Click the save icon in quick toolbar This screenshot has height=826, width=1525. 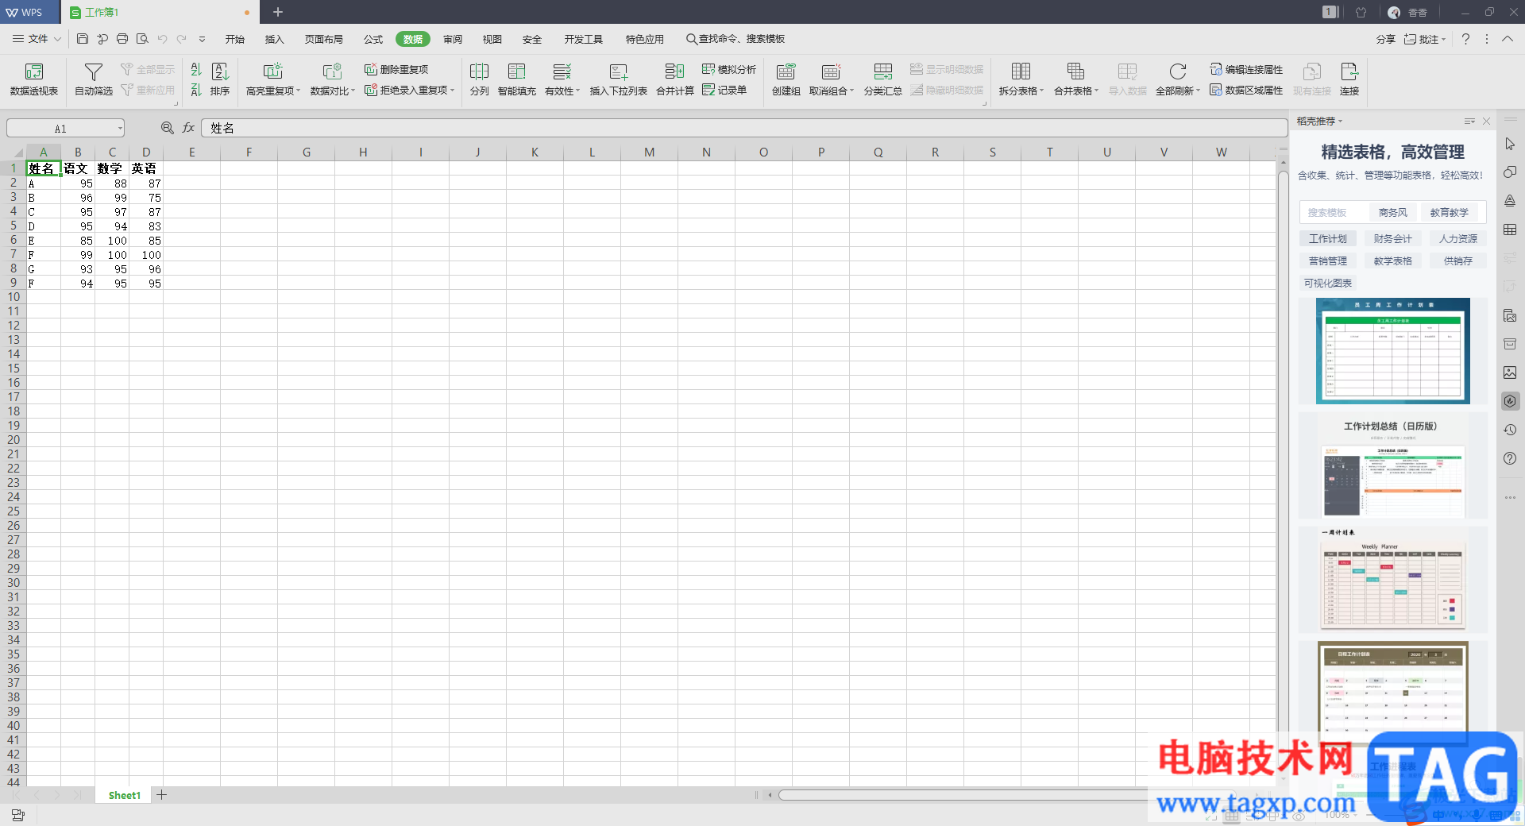click(83, 39)
